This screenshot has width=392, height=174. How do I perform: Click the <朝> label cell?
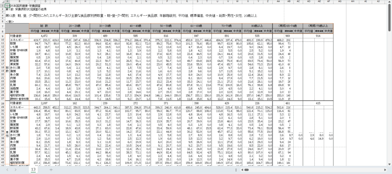[10, 22]
